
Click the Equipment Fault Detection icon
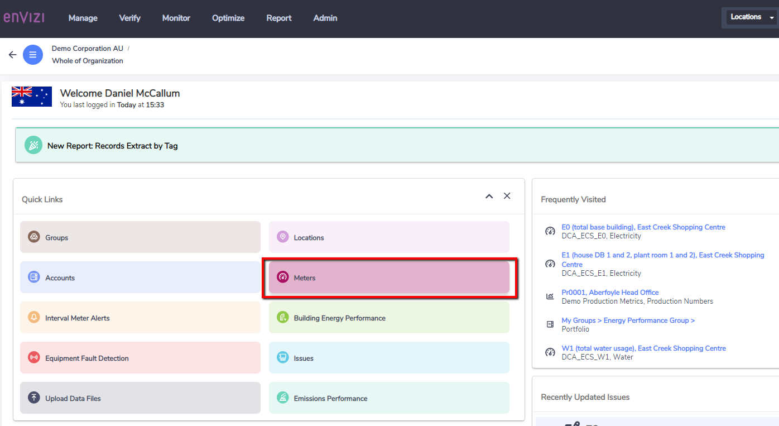point(34,358)
